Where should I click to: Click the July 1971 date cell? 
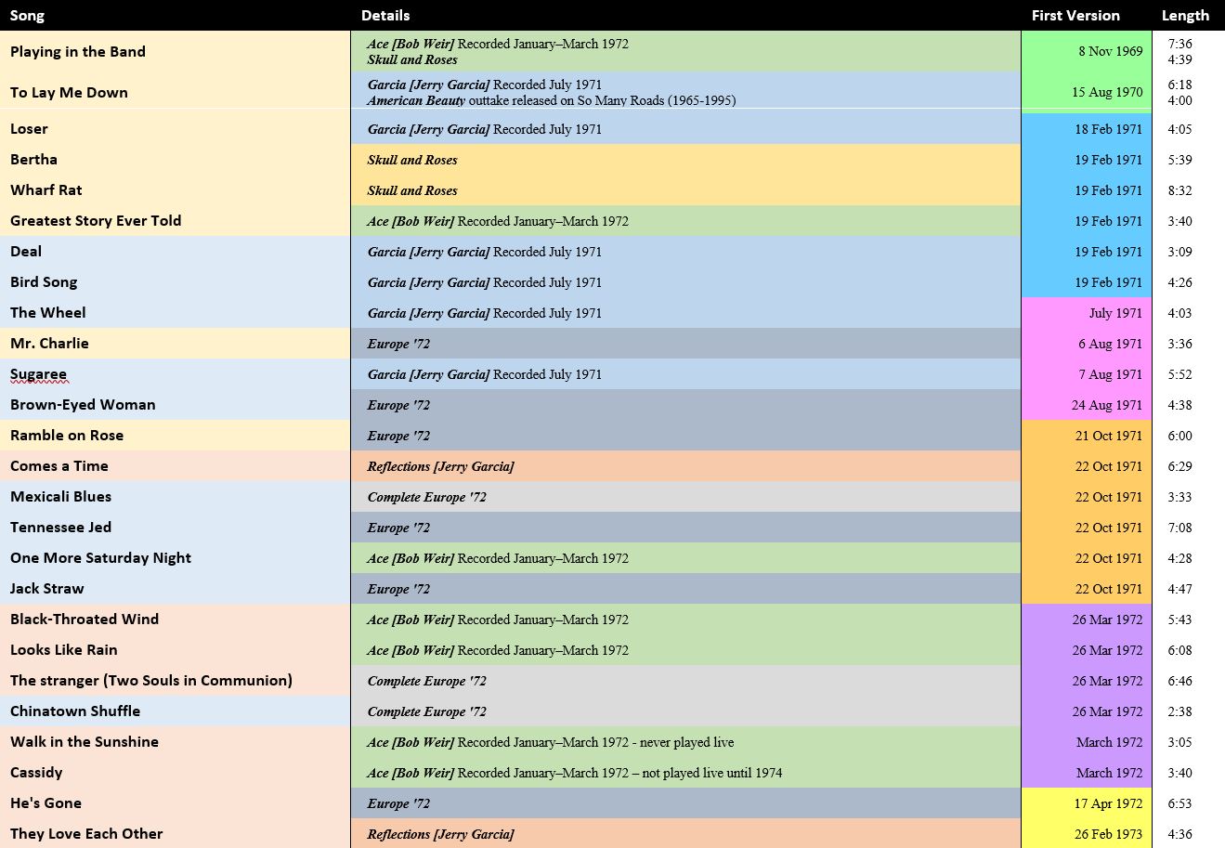tap(1086, 312)
